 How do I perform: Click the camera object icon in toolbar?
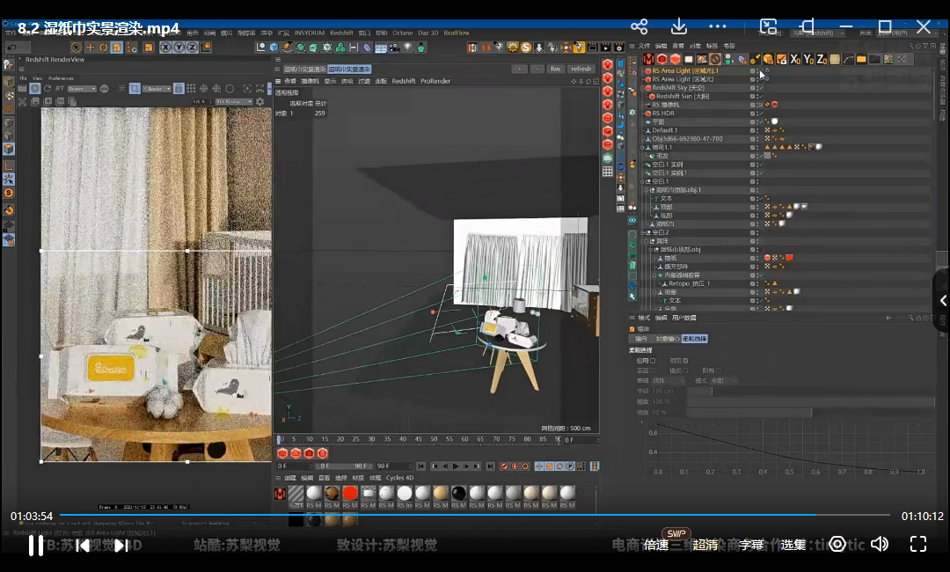point(394,48)
